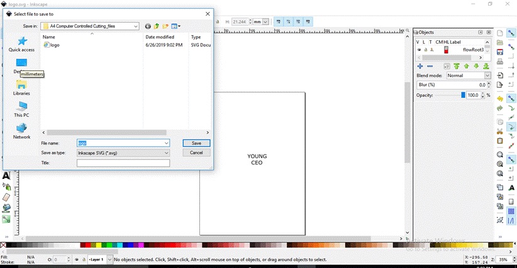Select the Paint Bucket fill tool
Image resolution: width=517 pixels, height=268 pixels.
click(6, 208)
